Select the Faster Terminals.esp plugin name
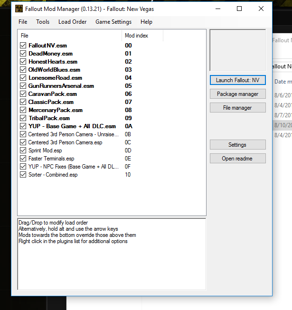The height and width of the screenshot is (310, 292). coord(51,159)
